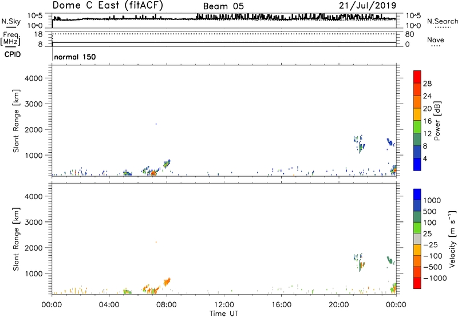Click the '2000' tick in power panel
Image resolution: width=458 pixels, height=317 pixels.
pos(33,129)
